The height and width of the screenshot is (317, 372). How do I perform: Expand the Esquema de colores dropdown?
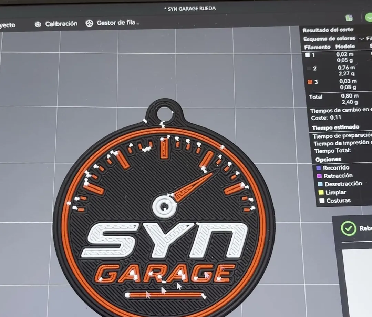[x=362, y=39]
